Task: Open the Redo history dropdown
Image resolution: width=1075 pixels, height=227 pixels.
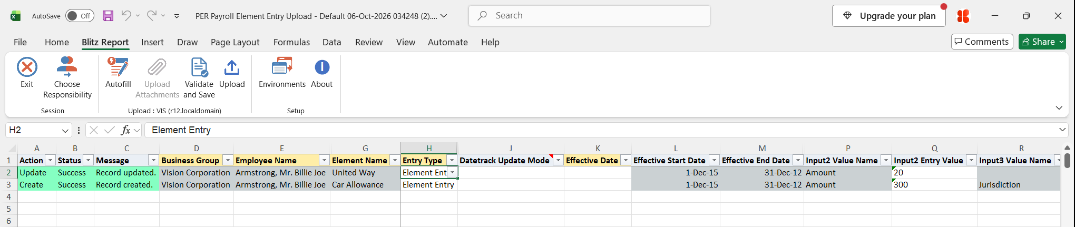Action: click(x=163, y=16)
